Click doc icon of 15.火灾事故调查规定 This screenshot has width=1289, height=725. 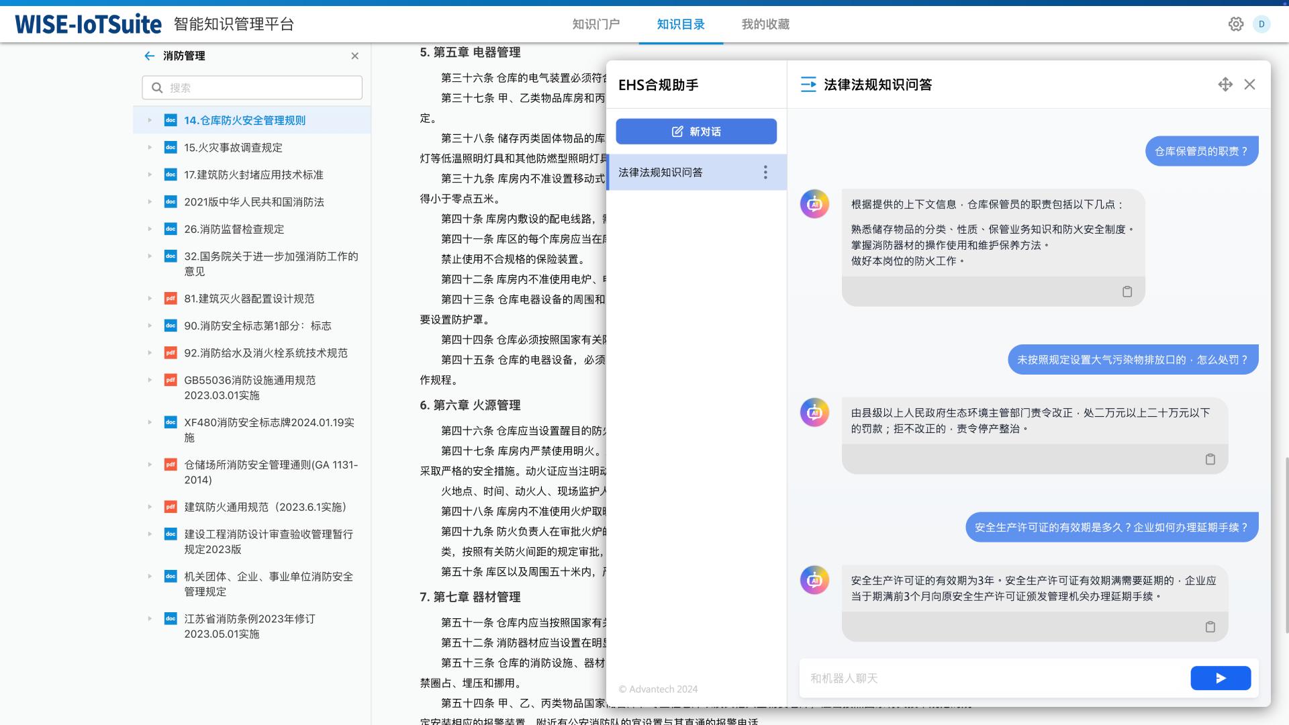click(171, 148)
